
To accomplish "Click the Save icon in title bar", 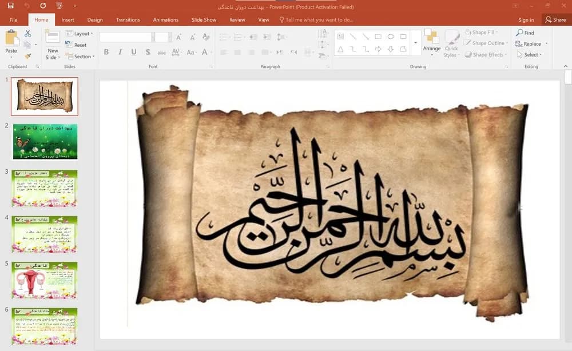I will point(10,6).
